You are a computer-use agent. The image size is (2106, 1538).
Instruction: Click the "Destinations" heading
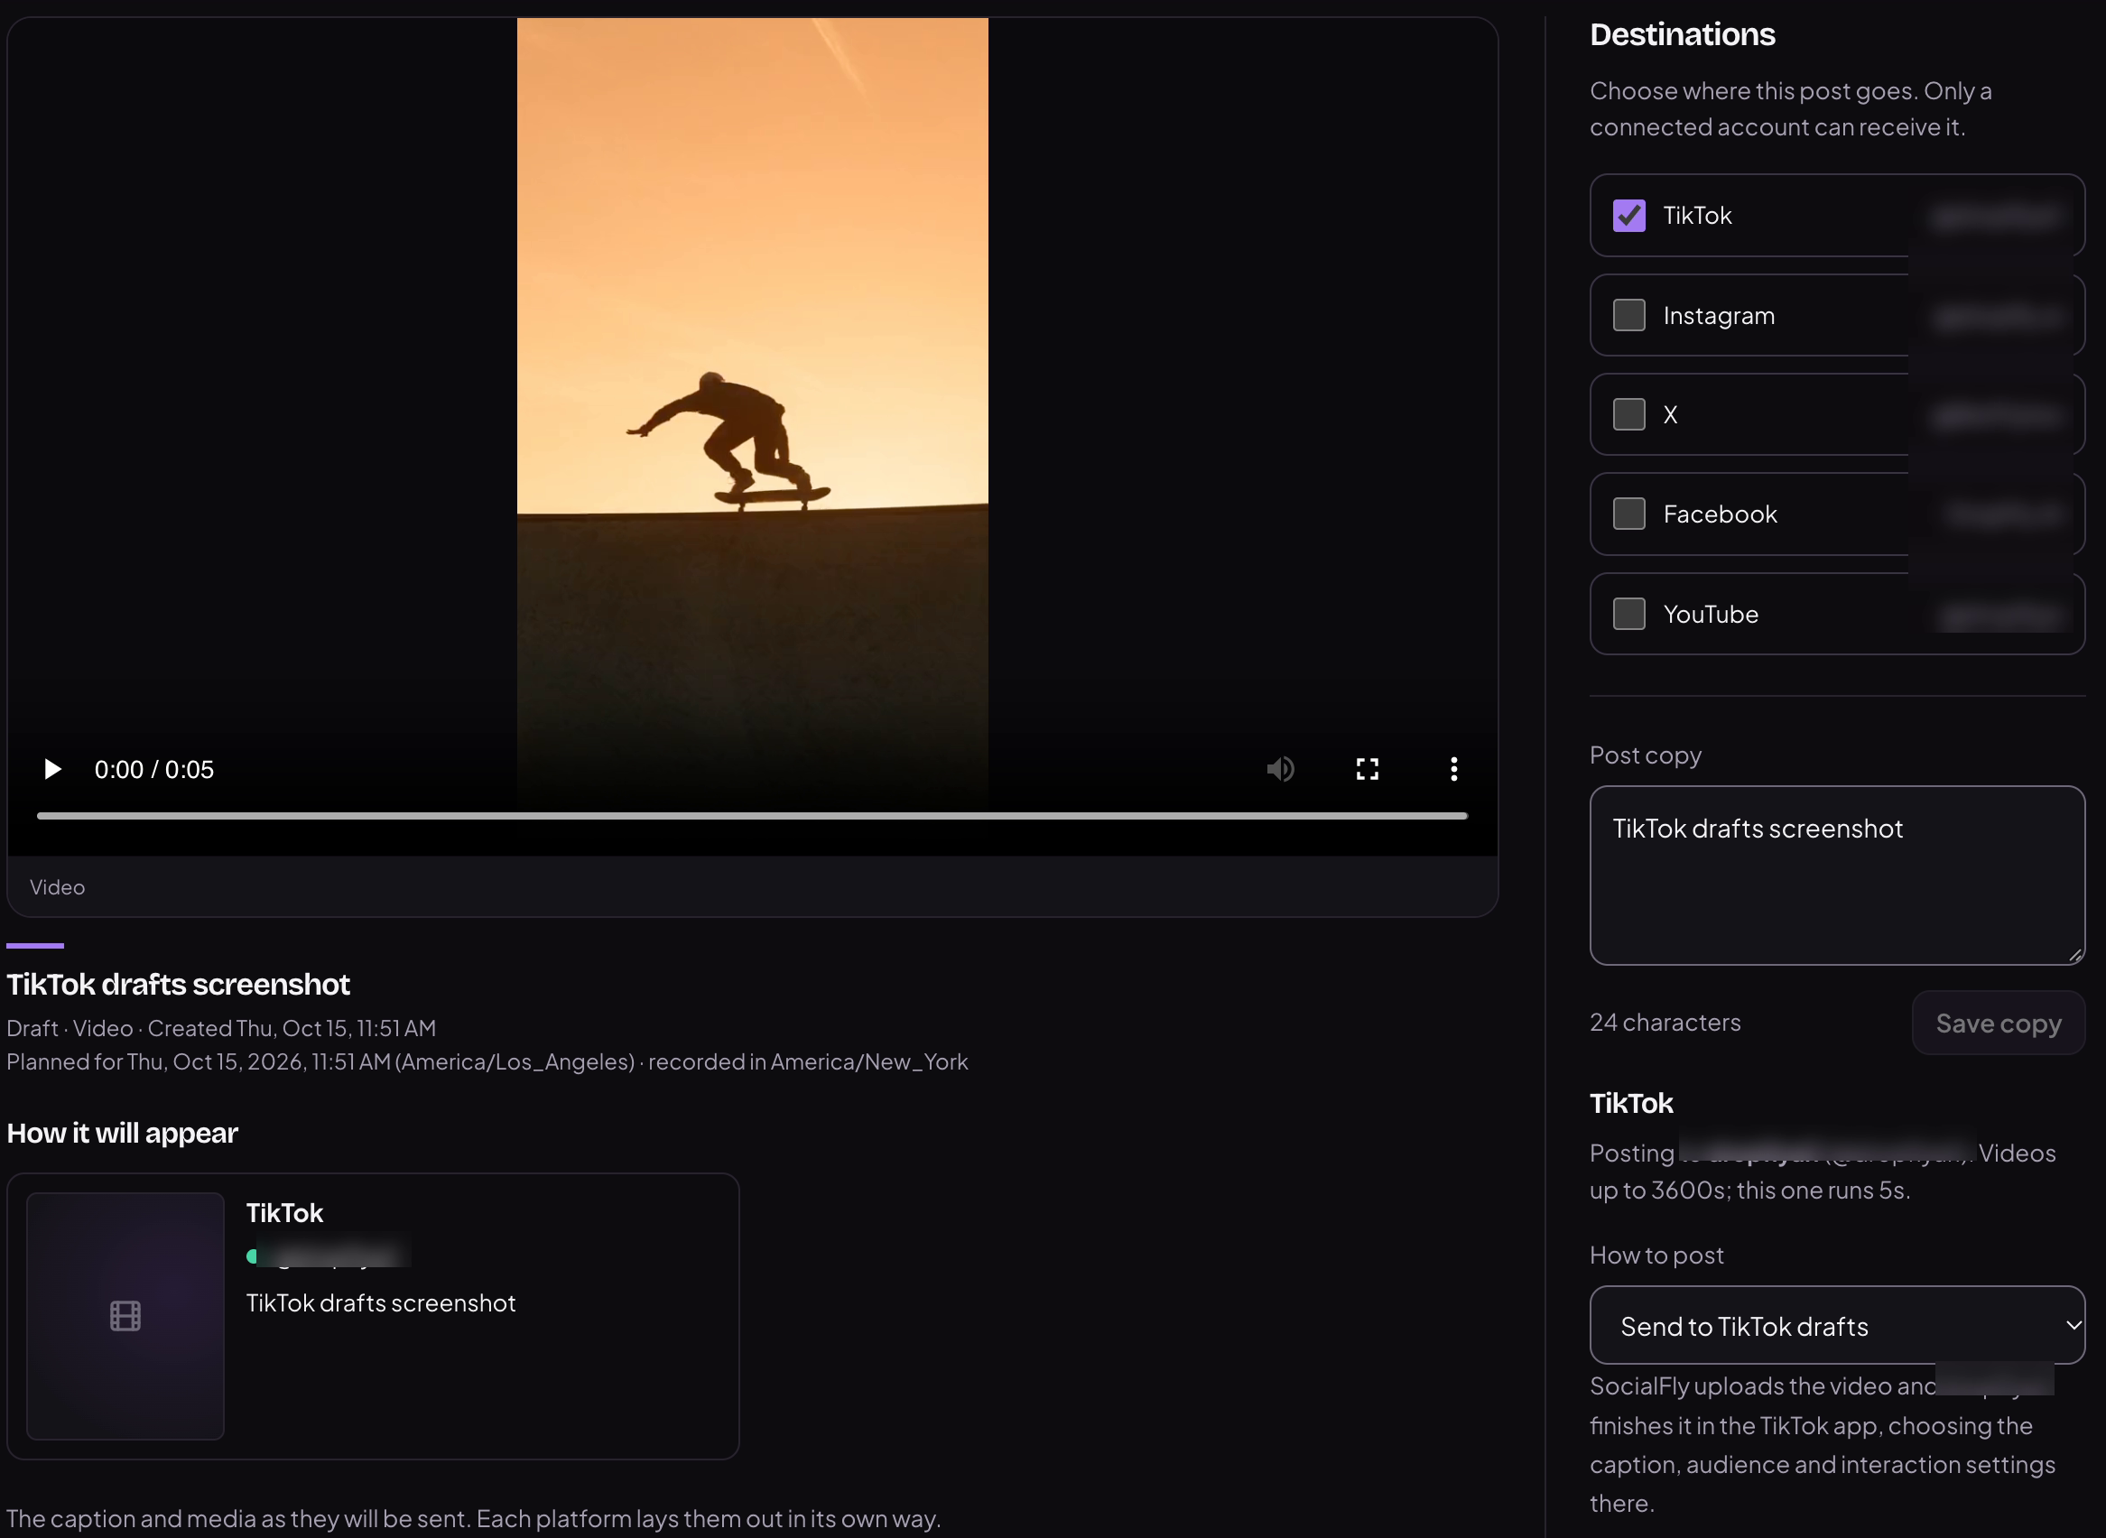click(x=1683, y=34)
